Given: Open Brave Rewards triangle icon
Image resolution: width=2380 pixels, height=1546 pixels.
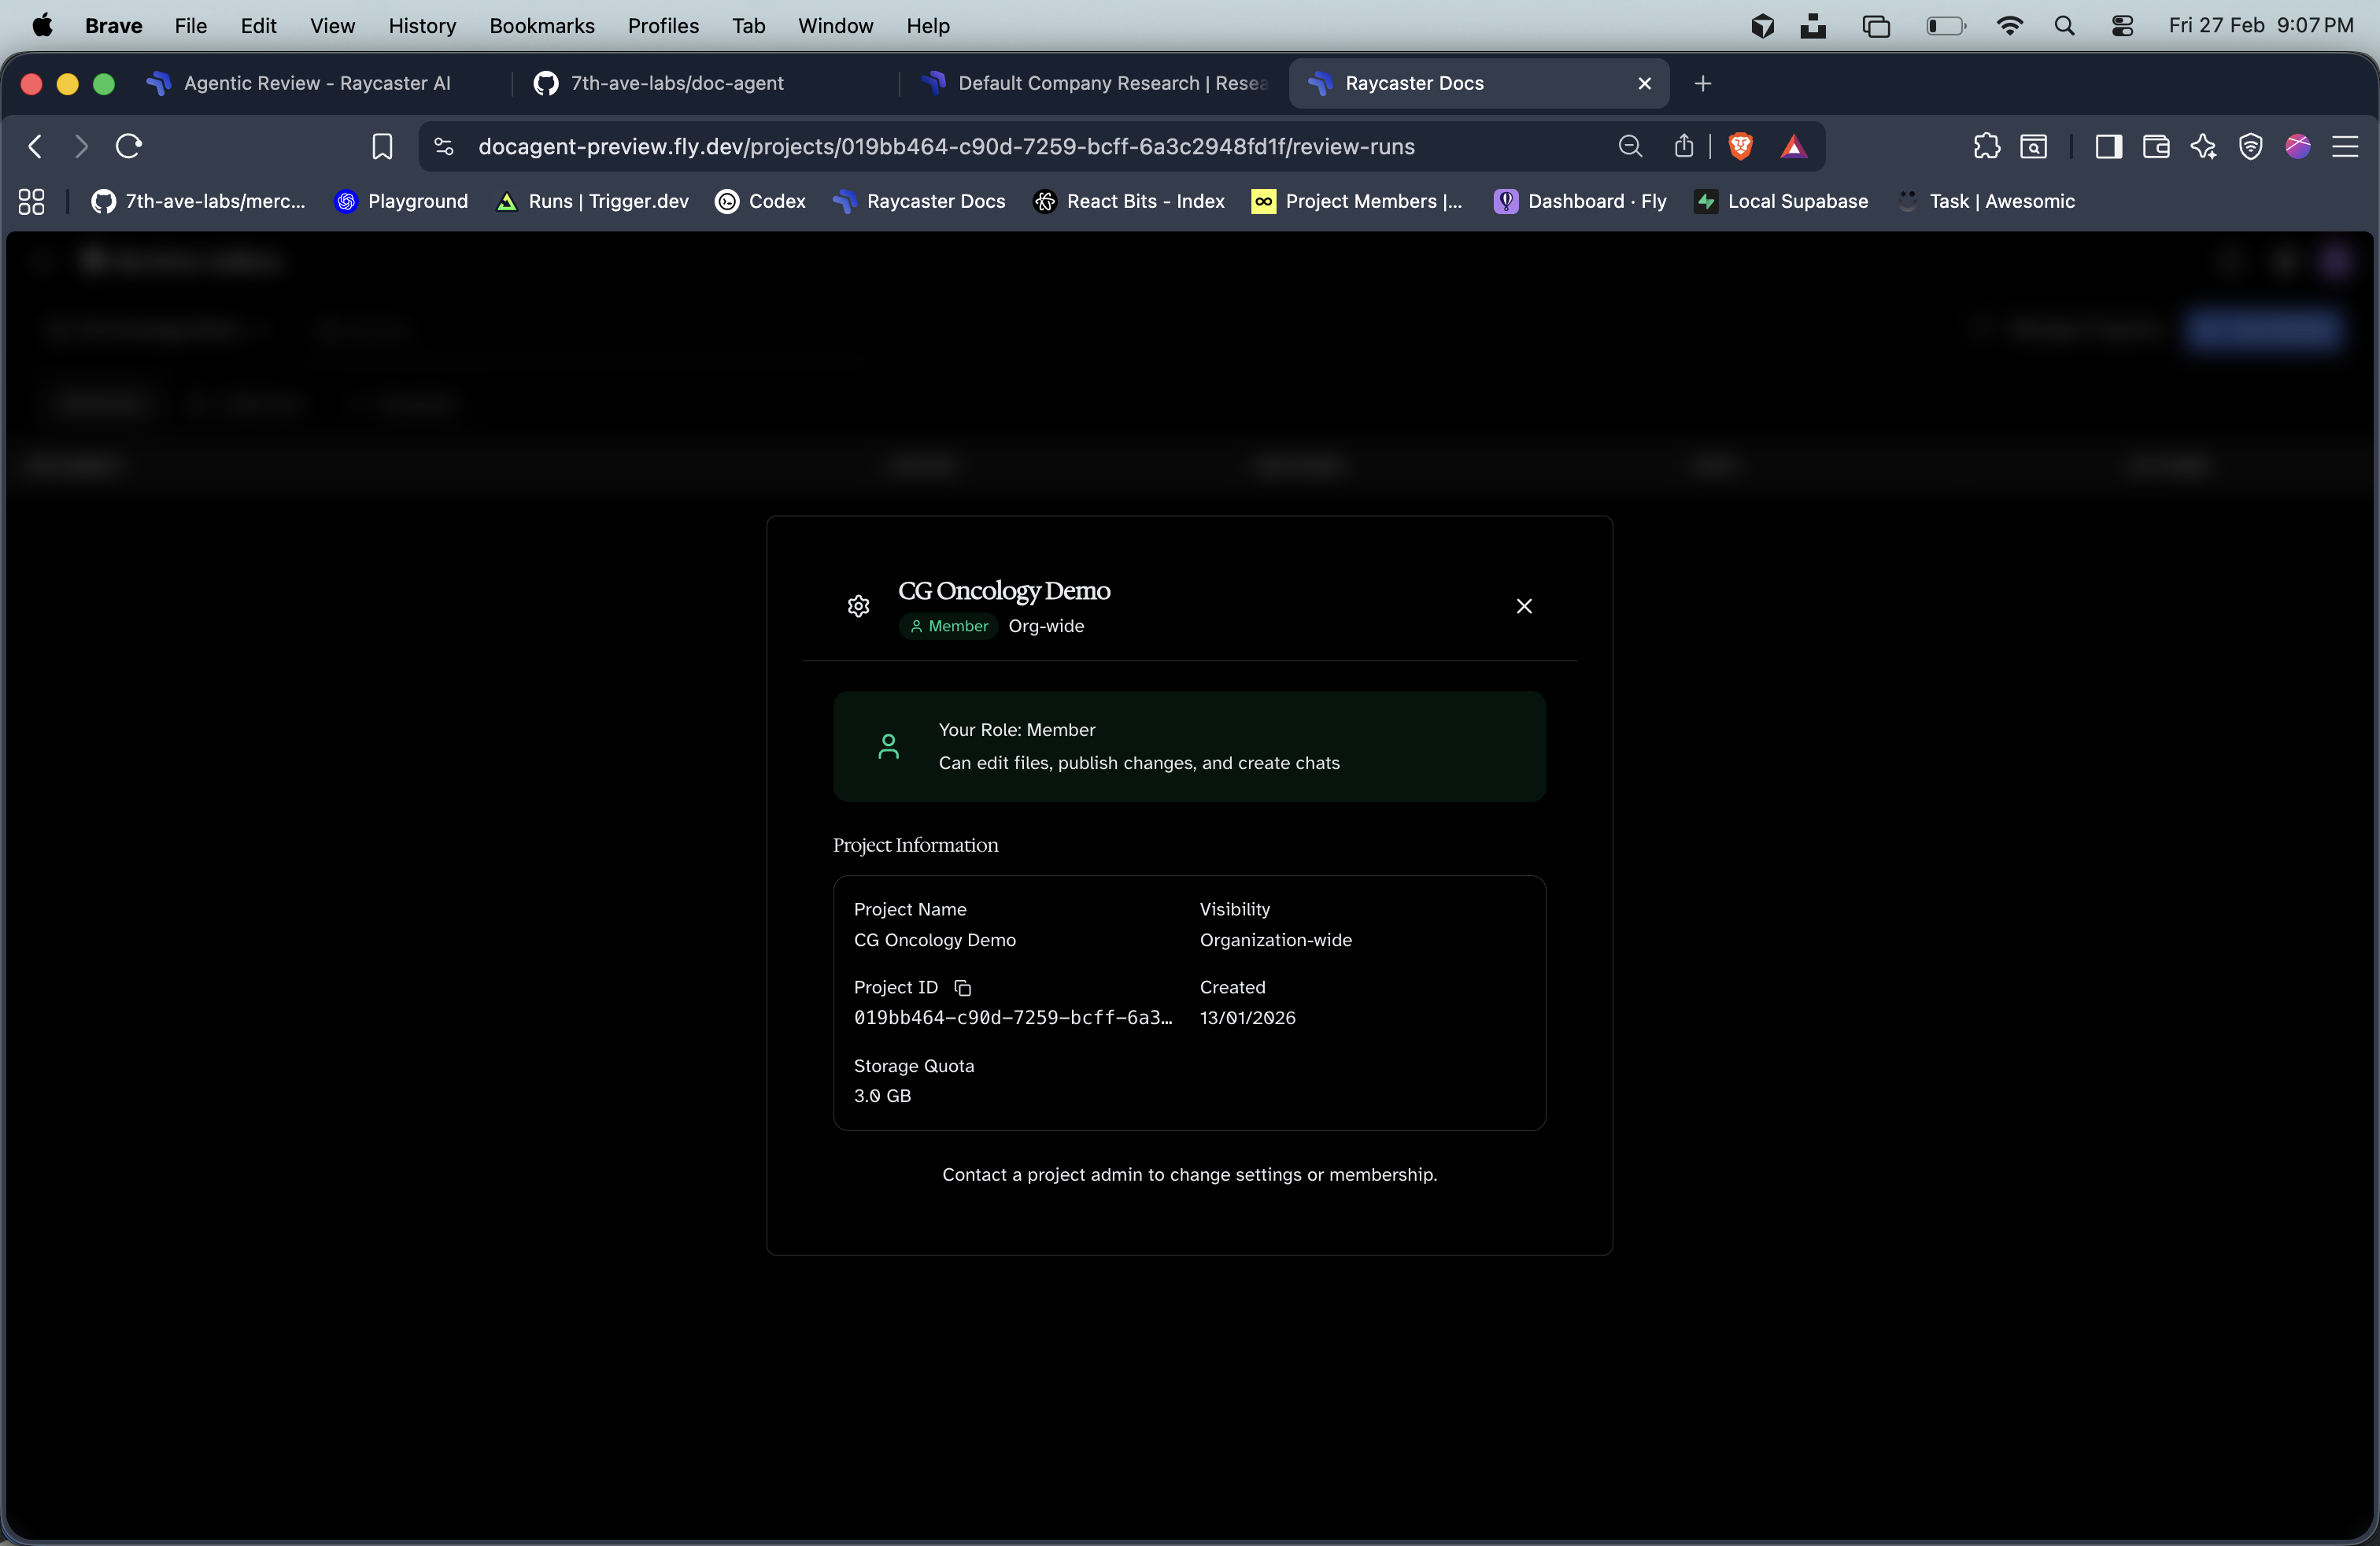Looking at the screenshot, I should coord(1795,146).
